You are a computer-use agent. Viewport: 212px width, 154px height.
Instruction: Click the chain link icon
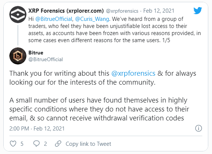click(58, 144)
